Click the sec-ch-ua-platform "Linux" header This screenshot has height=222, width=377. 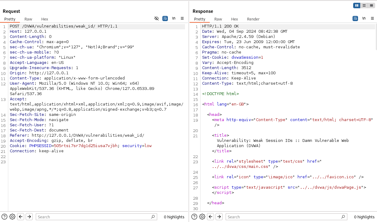coord(43,58)
